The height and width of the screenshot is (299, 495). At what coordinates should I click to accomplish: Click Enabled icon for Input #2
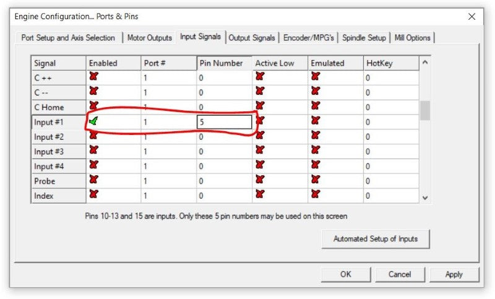94,136
